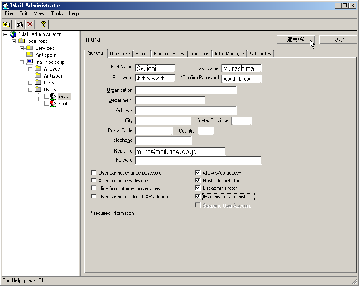Uncheck IMail system administrator
Image resolution: width=359 pixels, height=286 pixels.
pyautogui.click(x=198, y=196)
